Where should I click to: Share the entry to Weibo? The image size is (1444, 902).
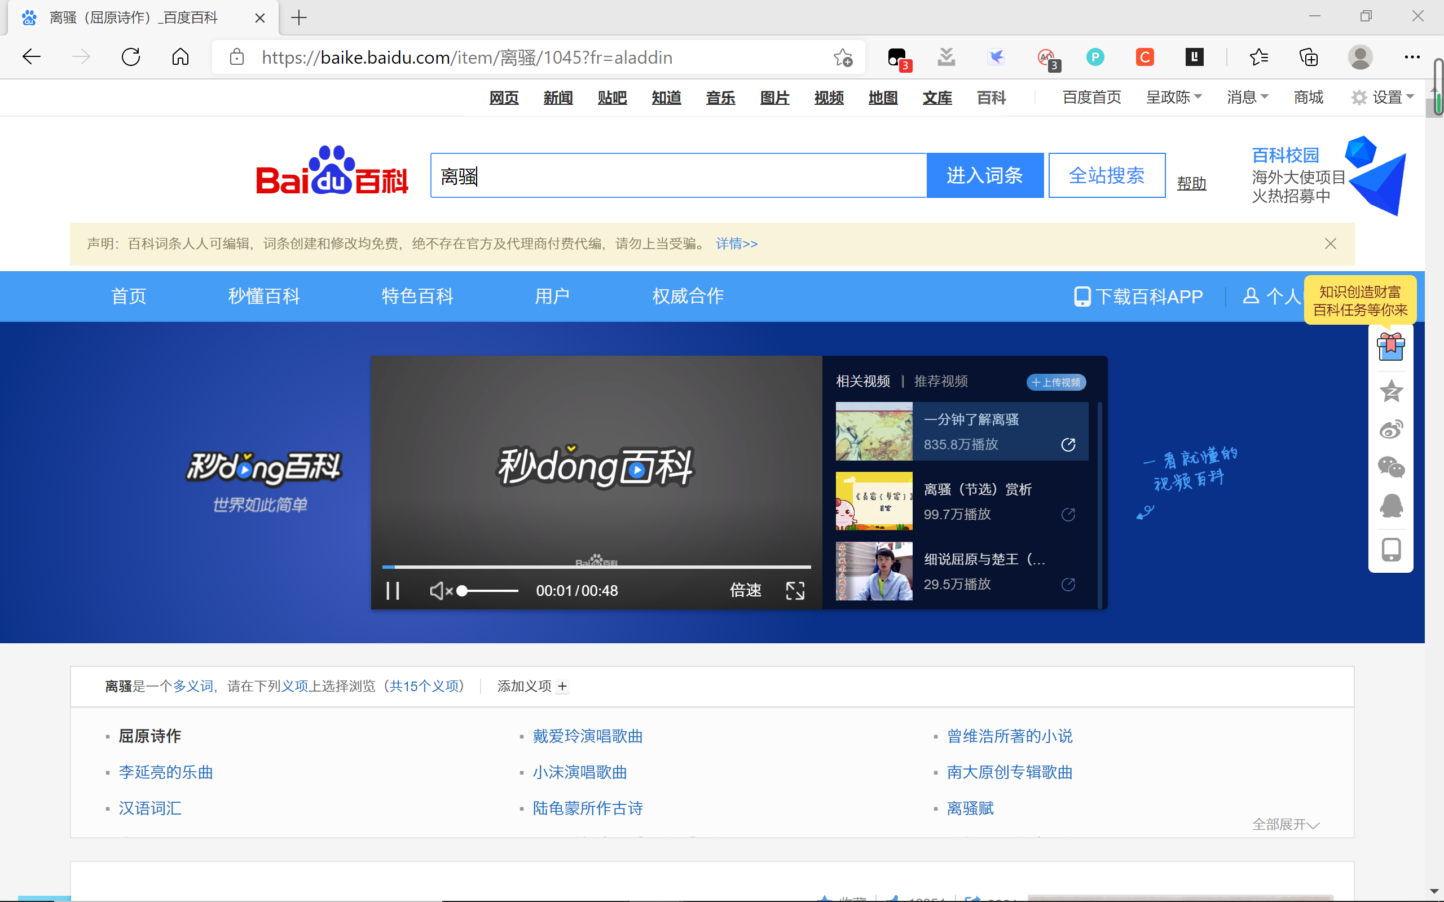pos(1392,428)
